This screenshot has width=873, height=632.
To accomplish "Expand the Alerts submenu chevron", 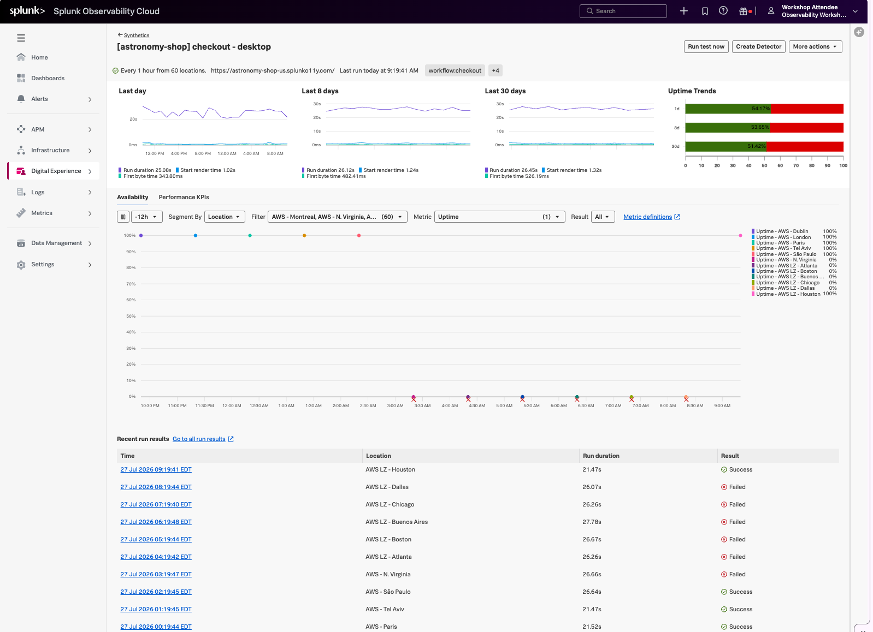I will [x=90, y=99].
